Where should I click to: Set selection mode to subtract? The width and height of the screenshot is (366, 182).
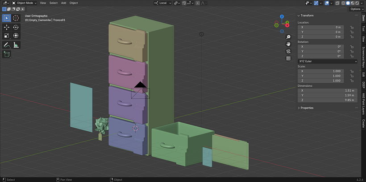pyautogui.click(x=12, y=9)
